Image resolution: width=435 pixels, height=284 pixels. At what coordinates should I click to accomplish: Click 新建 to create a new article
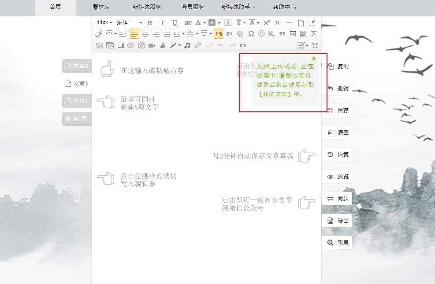pos(77,119)
